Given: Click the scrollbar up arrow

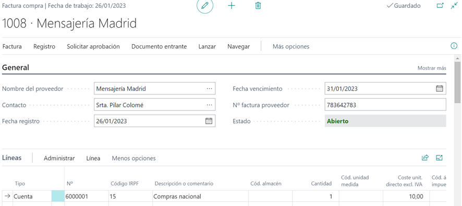Looking at the screenshot, I should (x=457, y=58).
